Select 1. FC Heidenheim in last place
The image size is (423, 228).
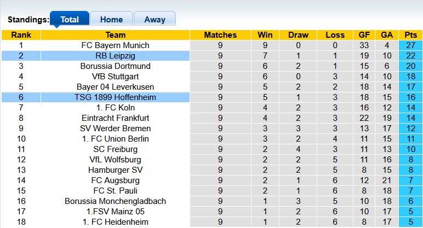tap(115, 222)
